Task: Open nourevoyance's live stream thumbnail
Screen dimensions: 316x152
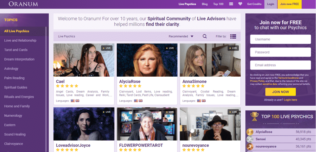Action: click(x=210, y=124)
